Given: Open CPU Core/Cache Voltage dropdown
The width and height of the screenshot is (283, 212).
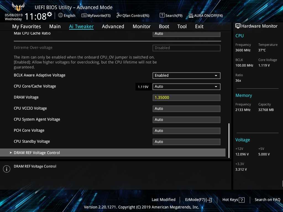Looking at the screenshot, I should 186,86.
